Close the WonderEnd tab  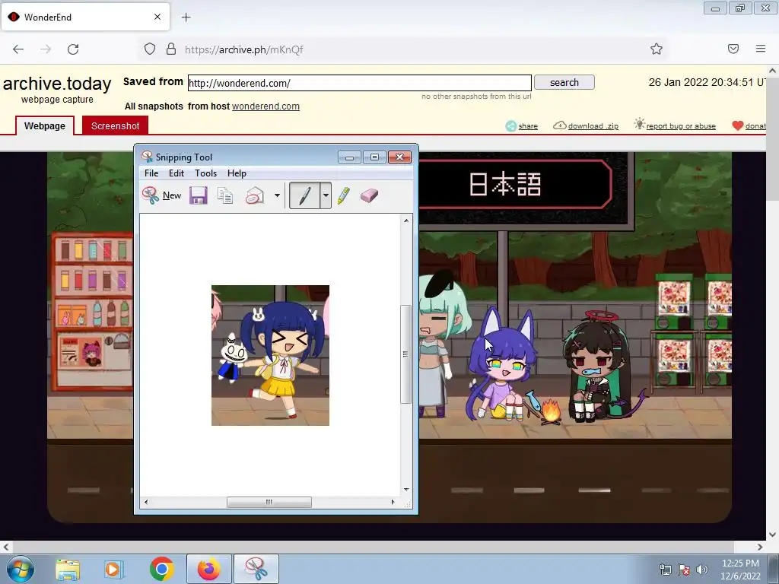point(157,17)
